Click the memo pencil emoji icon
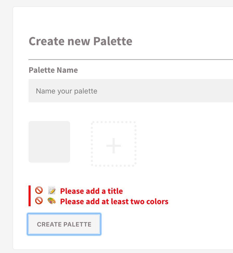233x253 pixels. point(52,191)
